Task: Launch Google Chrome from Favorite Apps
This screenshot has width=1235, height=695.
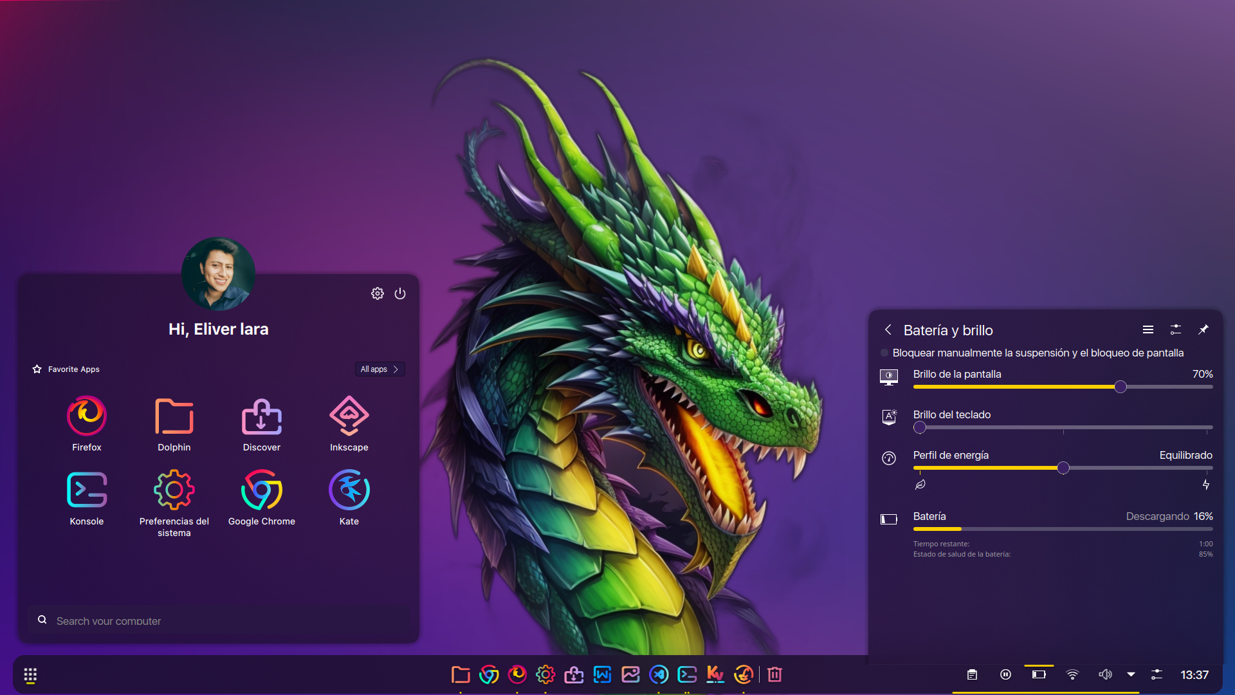Action: point(262,498)
